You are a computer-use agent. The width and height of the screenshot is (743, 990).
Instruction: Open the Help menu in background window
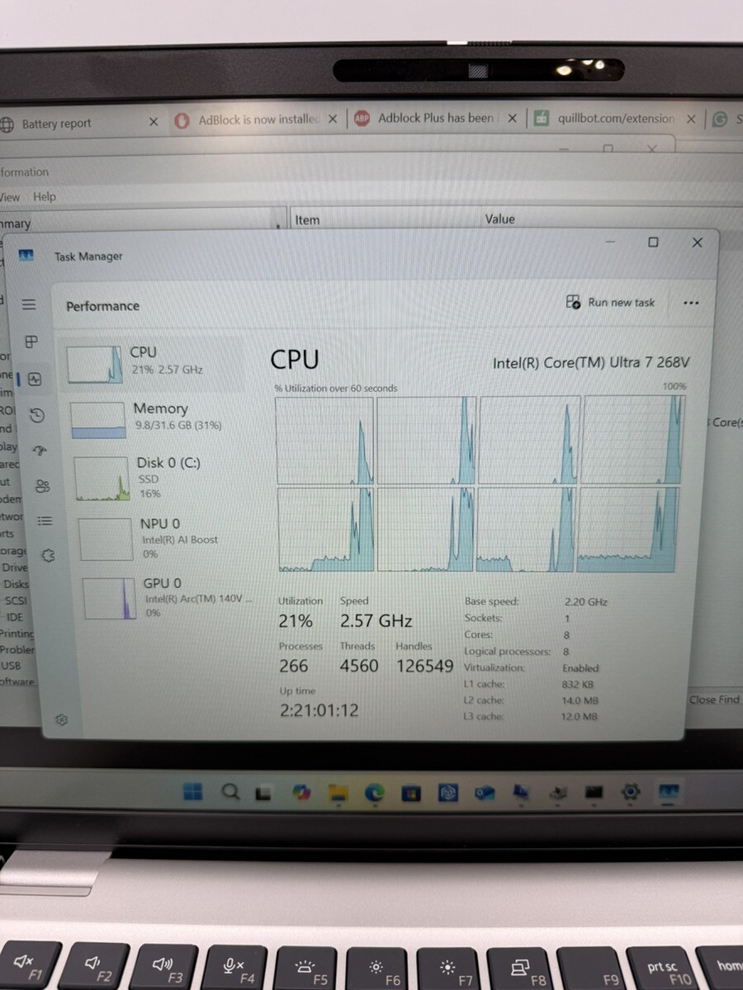tap(45, 196)
